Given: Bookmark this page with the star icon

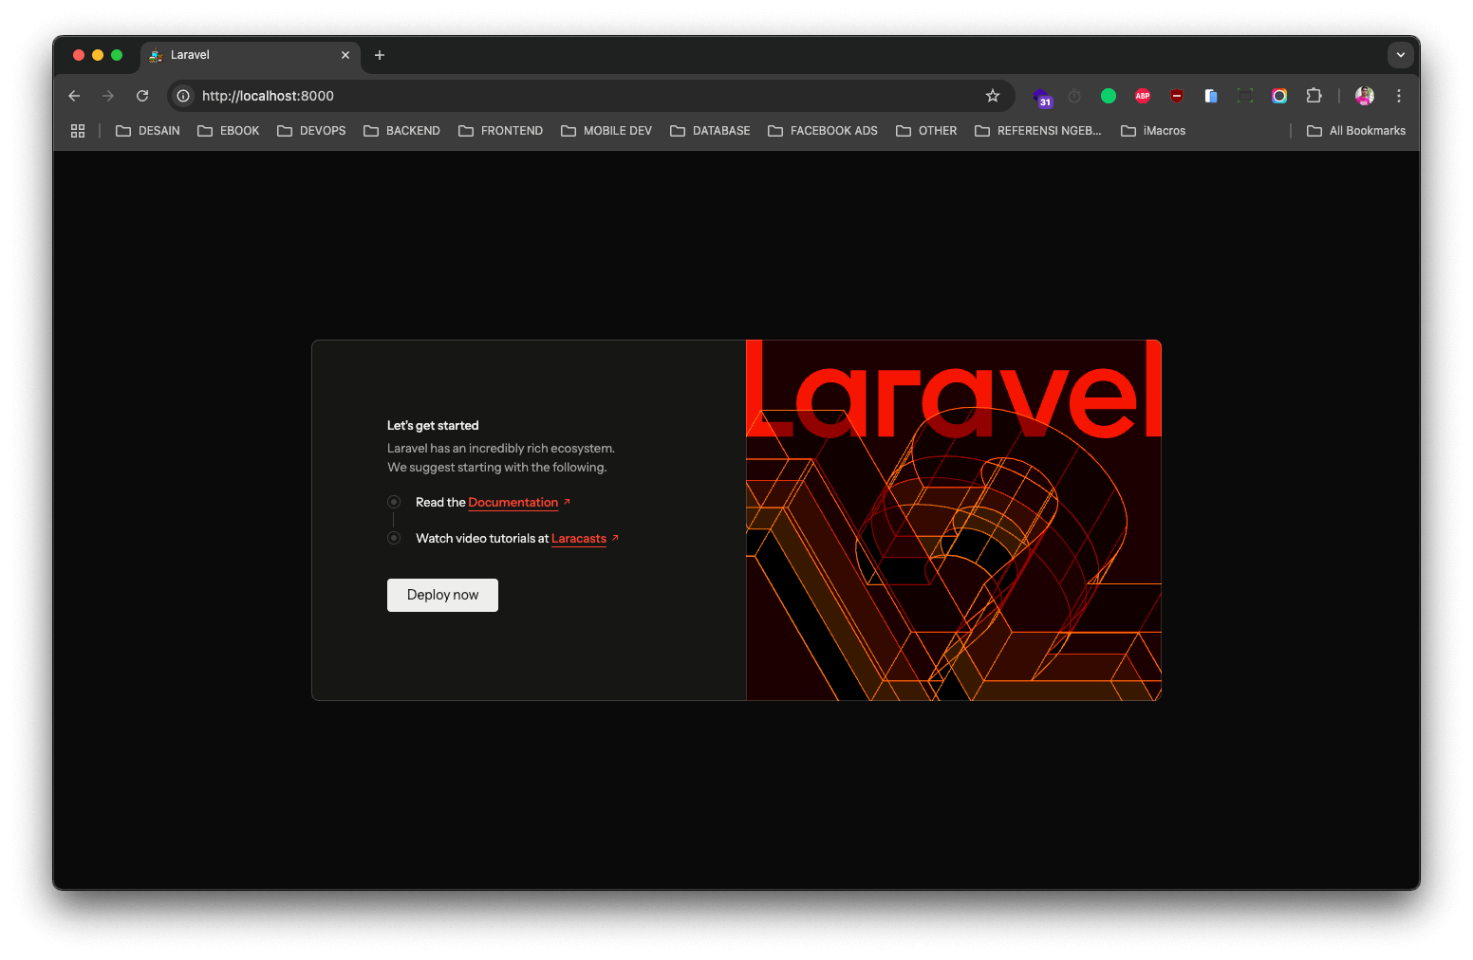Looking at the screenshot, I should coord(993,96).
